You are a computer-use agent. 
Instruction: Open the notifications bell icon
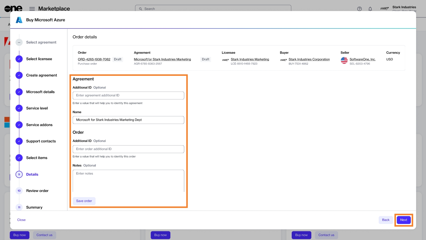pyautogui.click(x=370, y=9)
